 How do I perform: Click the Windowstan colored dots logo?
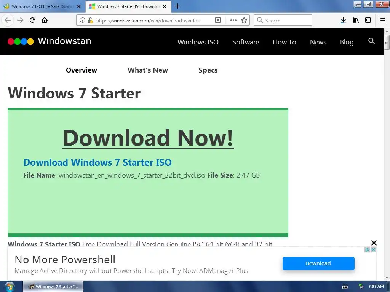21,41
